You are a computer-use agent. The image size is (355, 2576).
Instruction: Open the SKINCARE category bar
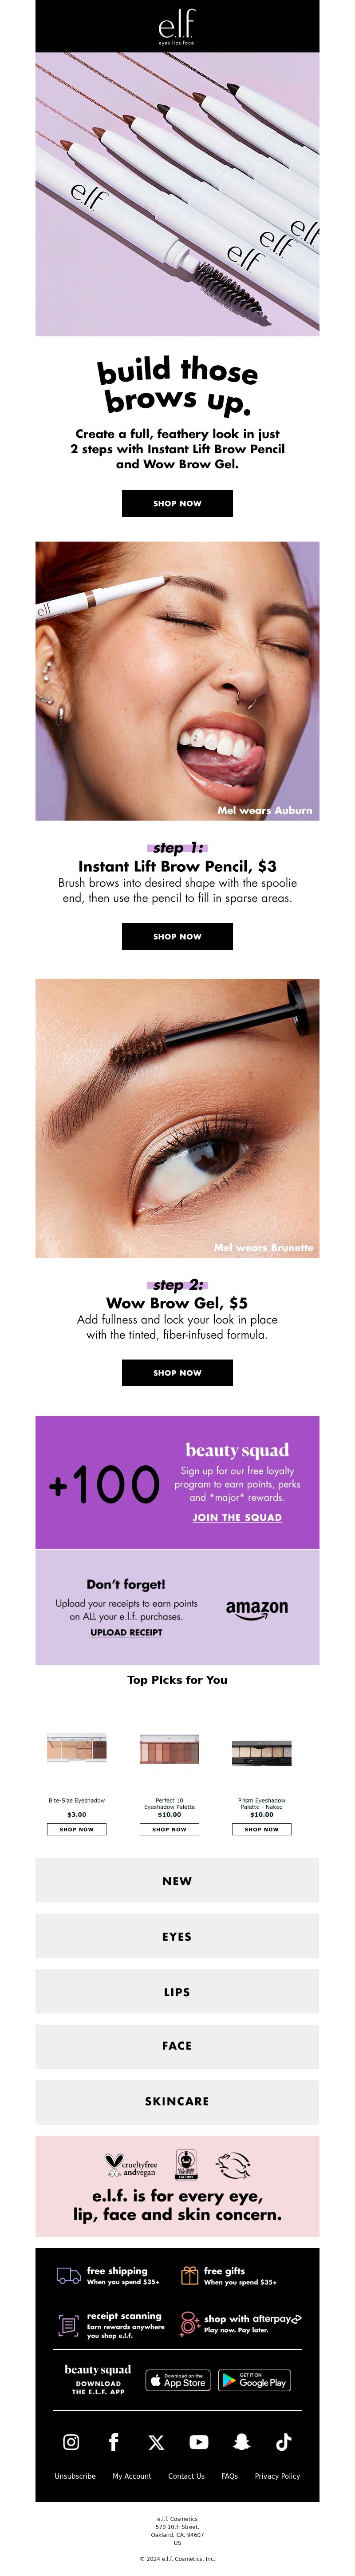click(x=177, y=2101)
